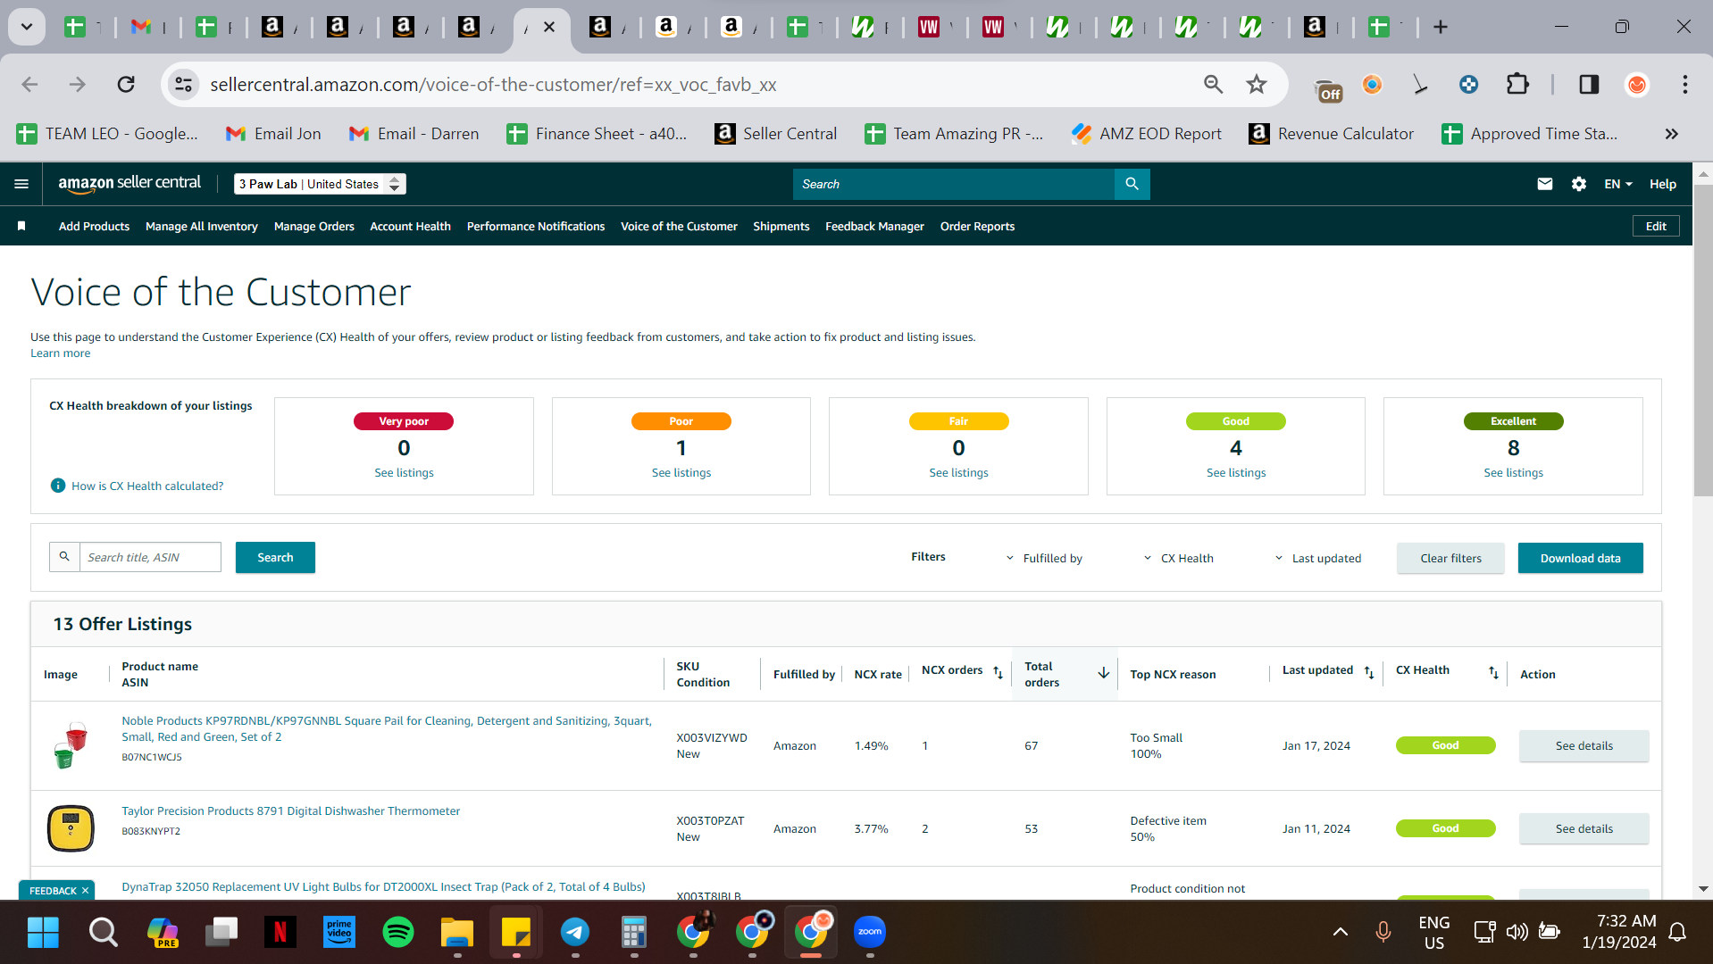Expand the Last updated filter dropdown

pyautogui.click(x=1318, y=558)
